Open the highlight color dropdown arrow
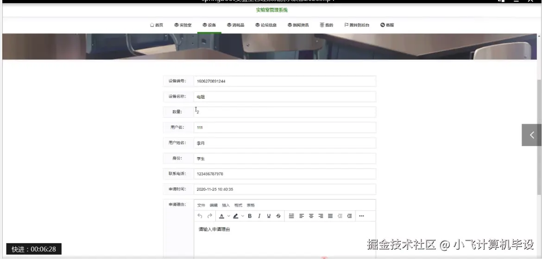542x259 pixels. pyautogui.click(x=243, y=216)
